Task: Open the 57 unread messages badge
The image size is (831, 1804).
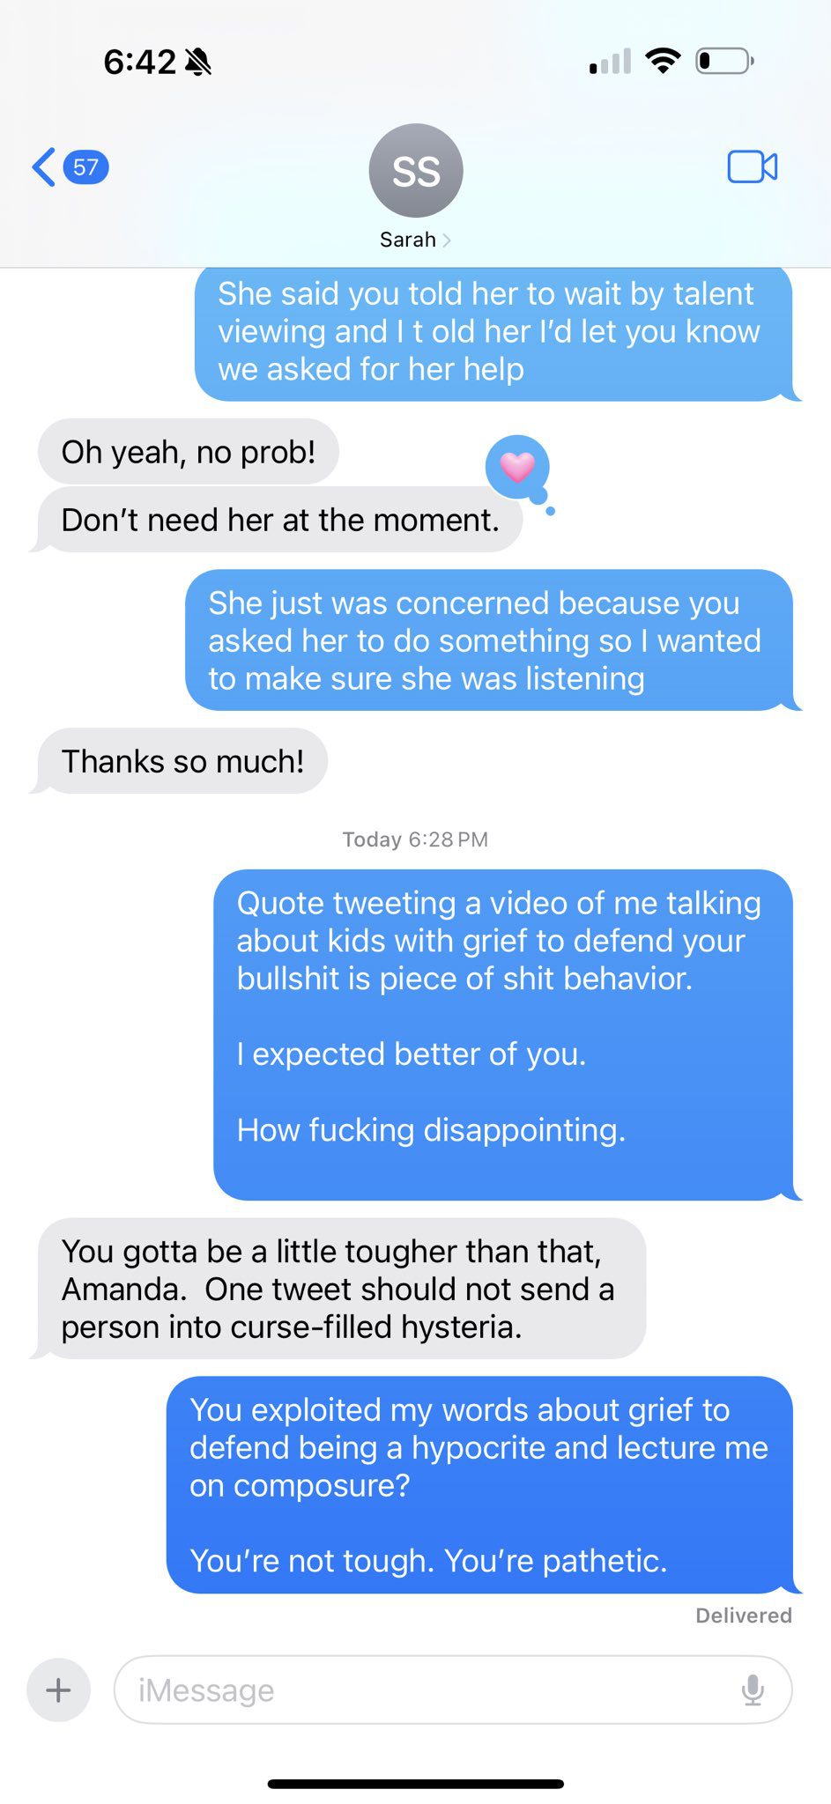Action: [x=85, y=166]
